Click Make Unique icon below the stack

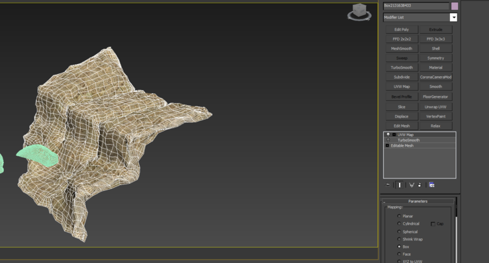(x=412, y=185)
